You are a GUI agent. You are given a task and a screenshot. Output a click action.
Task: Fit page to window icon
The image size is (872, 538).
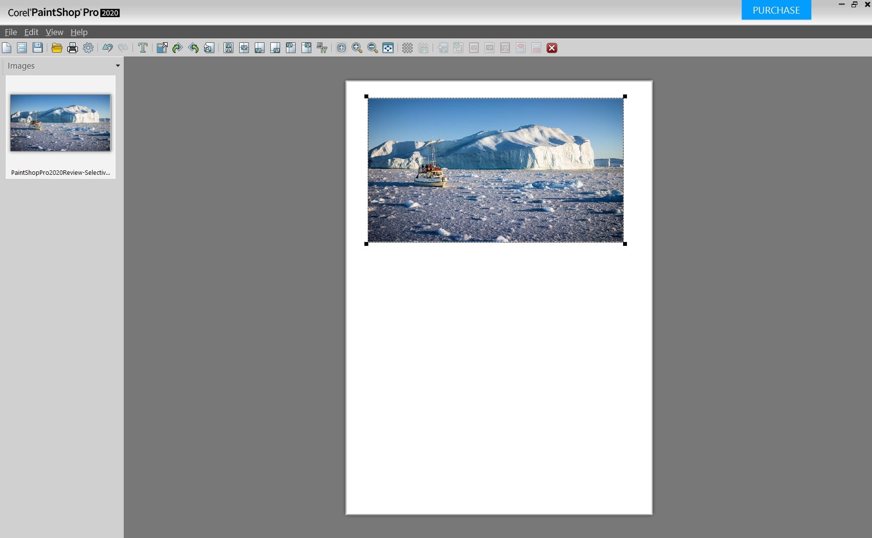[x=388, y=48]
